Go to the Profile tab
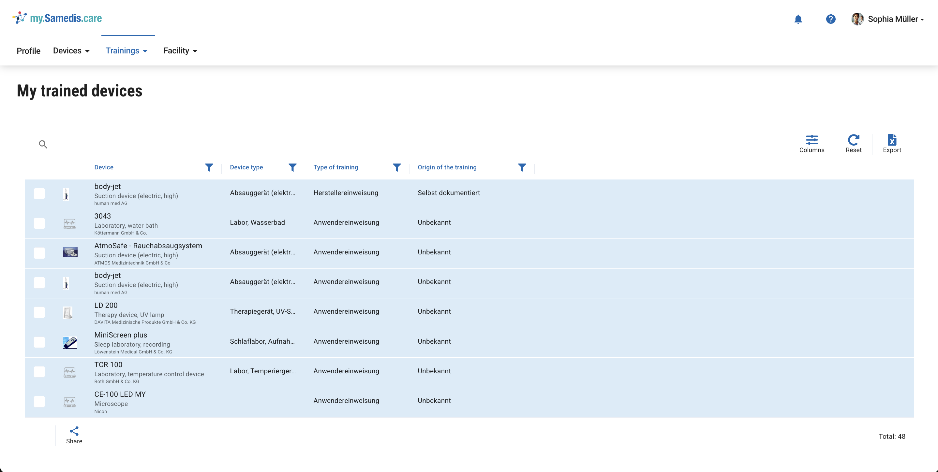The height and width of the screenshot is (472, 938). click(x=28, y=51)
